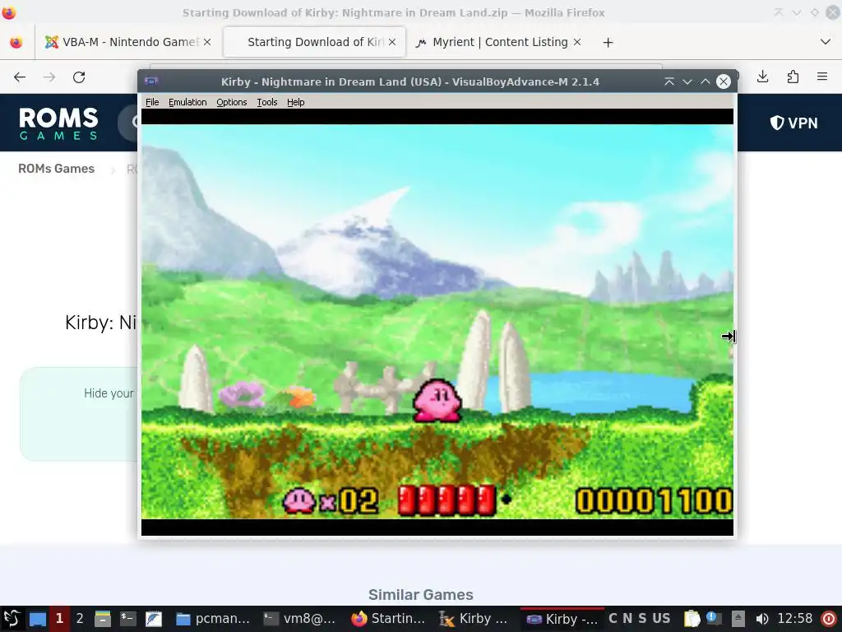The width and height of the screenshot is (842, 632).
Task: Launch the terminal from taskbar launcher
Action: coord(127,619)
